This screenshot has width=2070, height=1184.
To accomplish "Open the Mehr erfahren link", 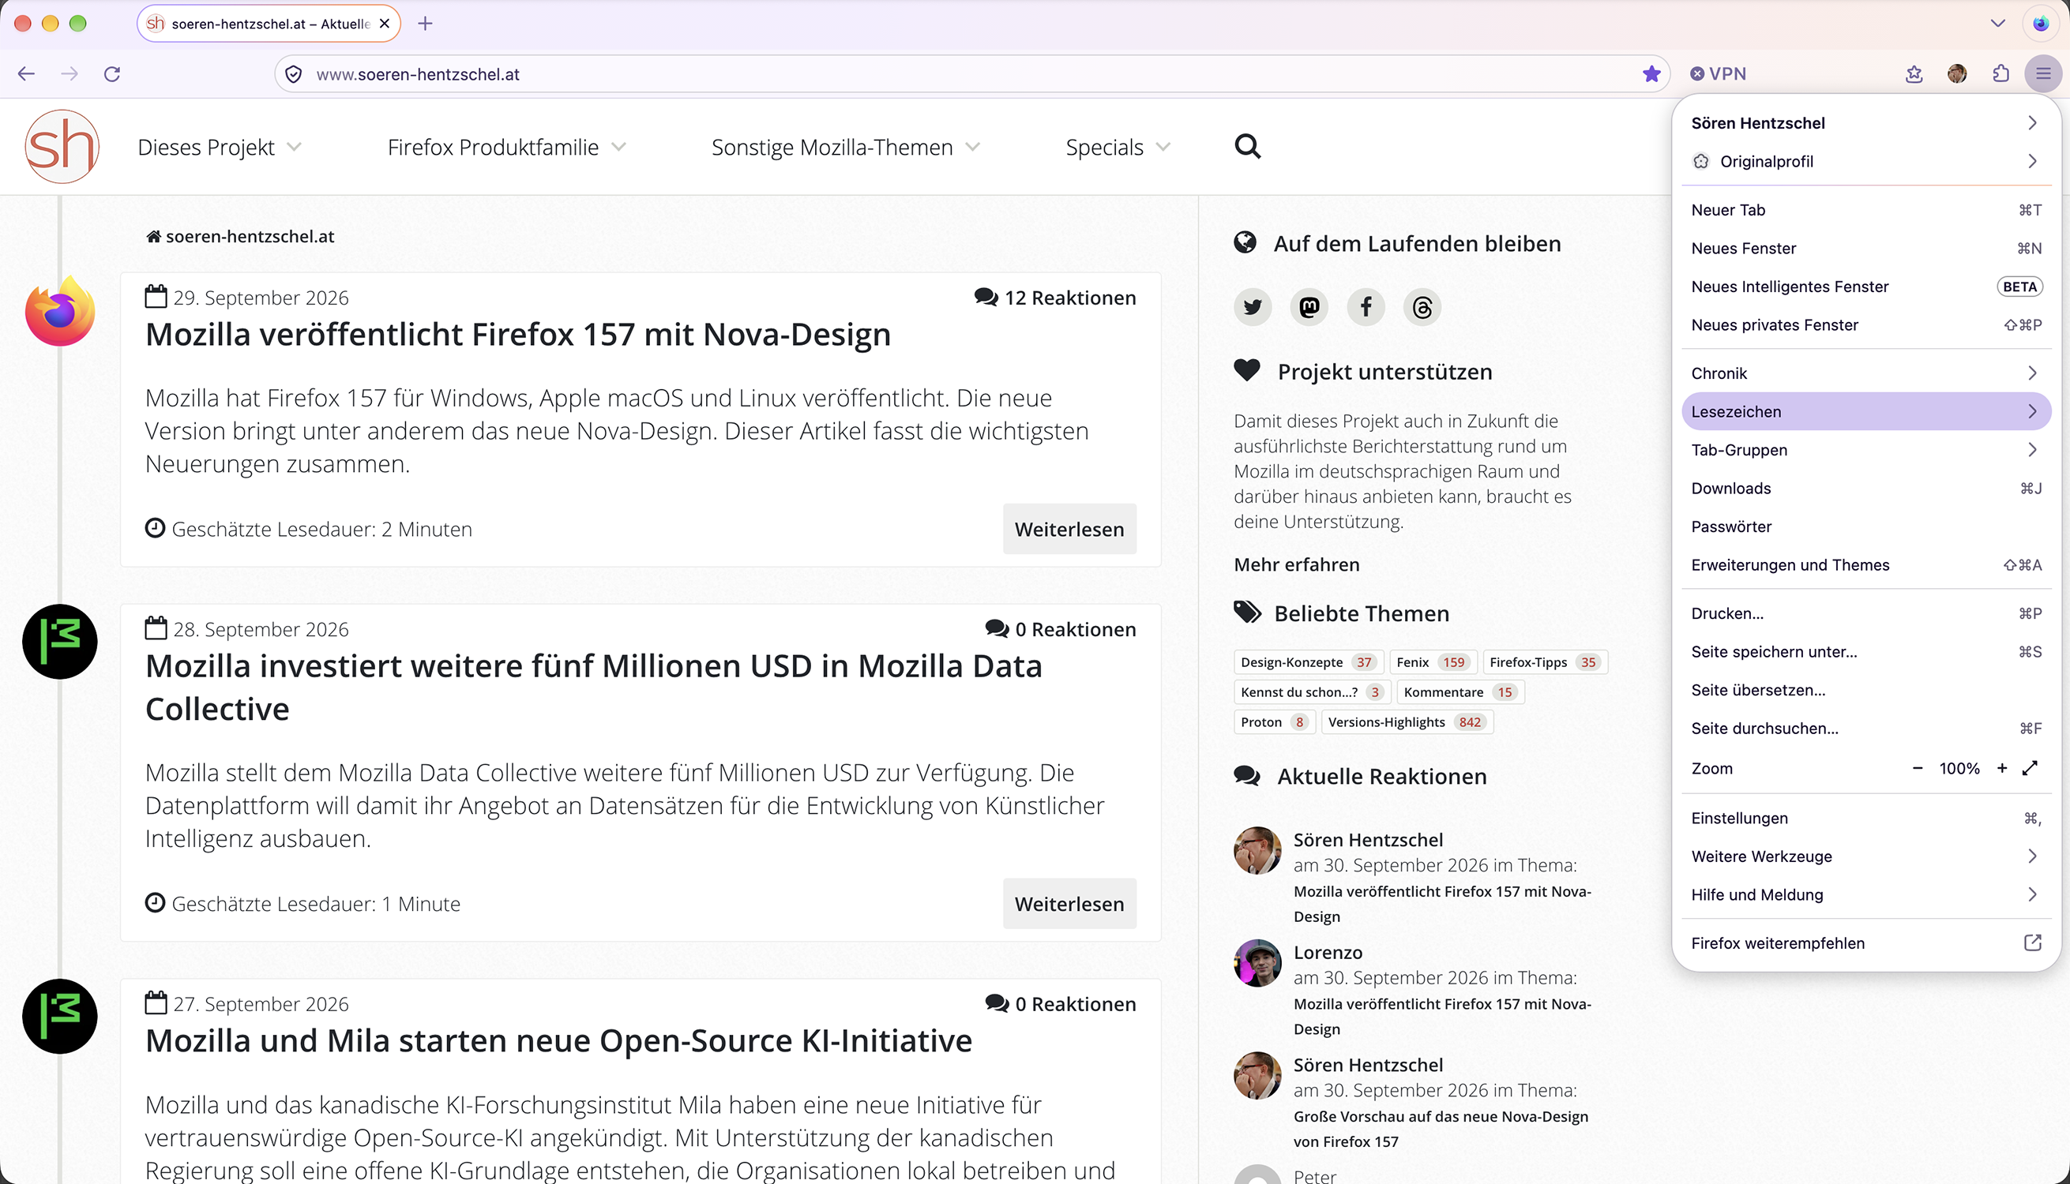I will point(1296,564).
